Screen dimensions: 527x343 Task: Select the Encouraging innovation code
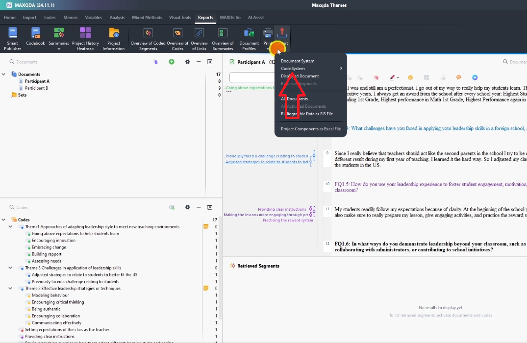53,241
